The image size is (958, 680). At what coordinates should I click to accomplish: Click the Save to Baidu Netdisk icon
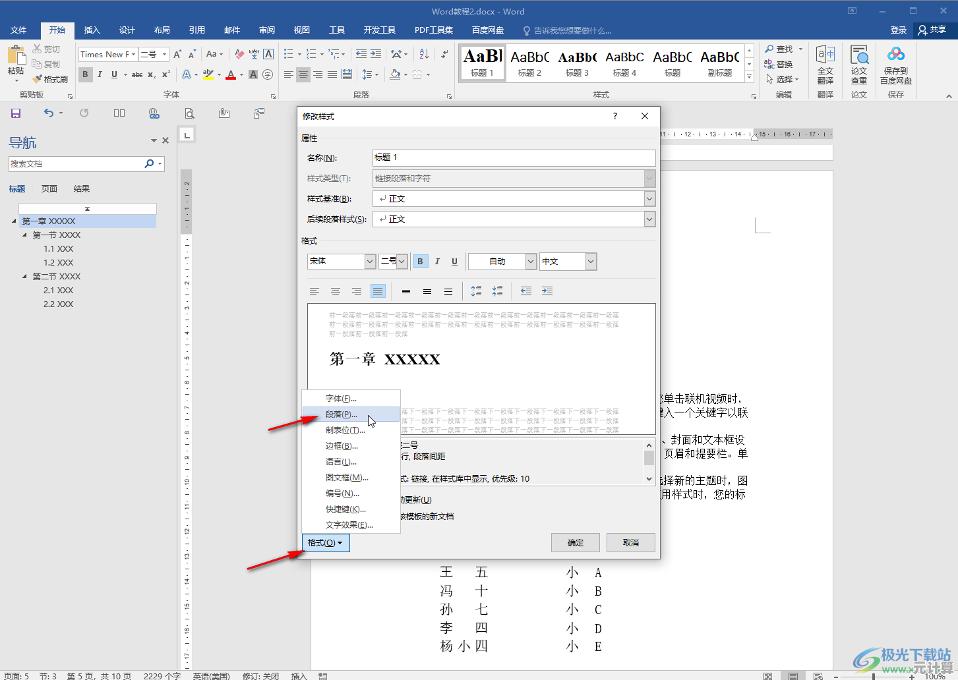895,54
